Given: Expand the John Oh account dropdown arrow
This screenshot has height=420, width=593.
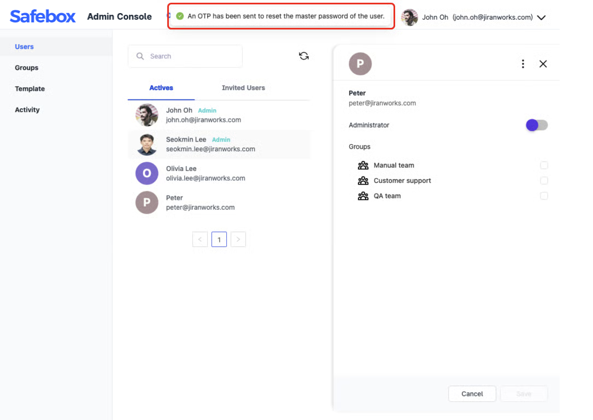Looking at the screenshot, I should coord(541,17).
